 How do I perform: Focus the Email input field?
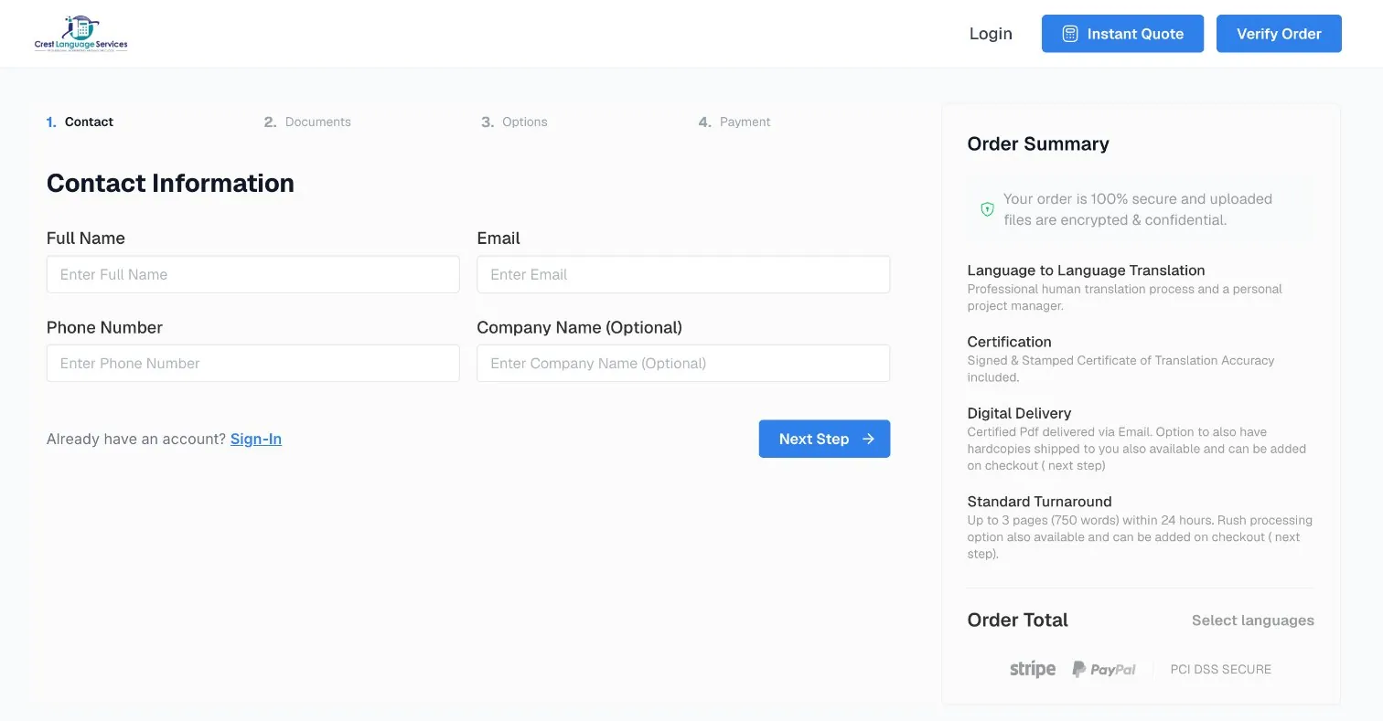point(683,274)
